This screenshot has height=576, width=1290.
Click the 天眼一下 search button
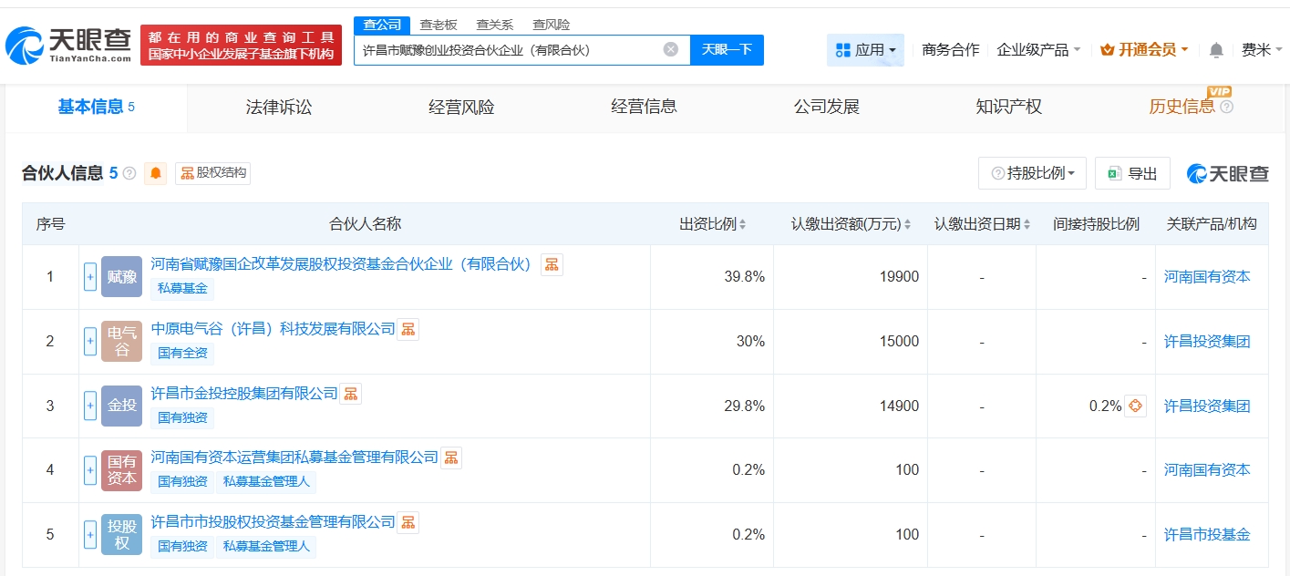pos(727,50)
